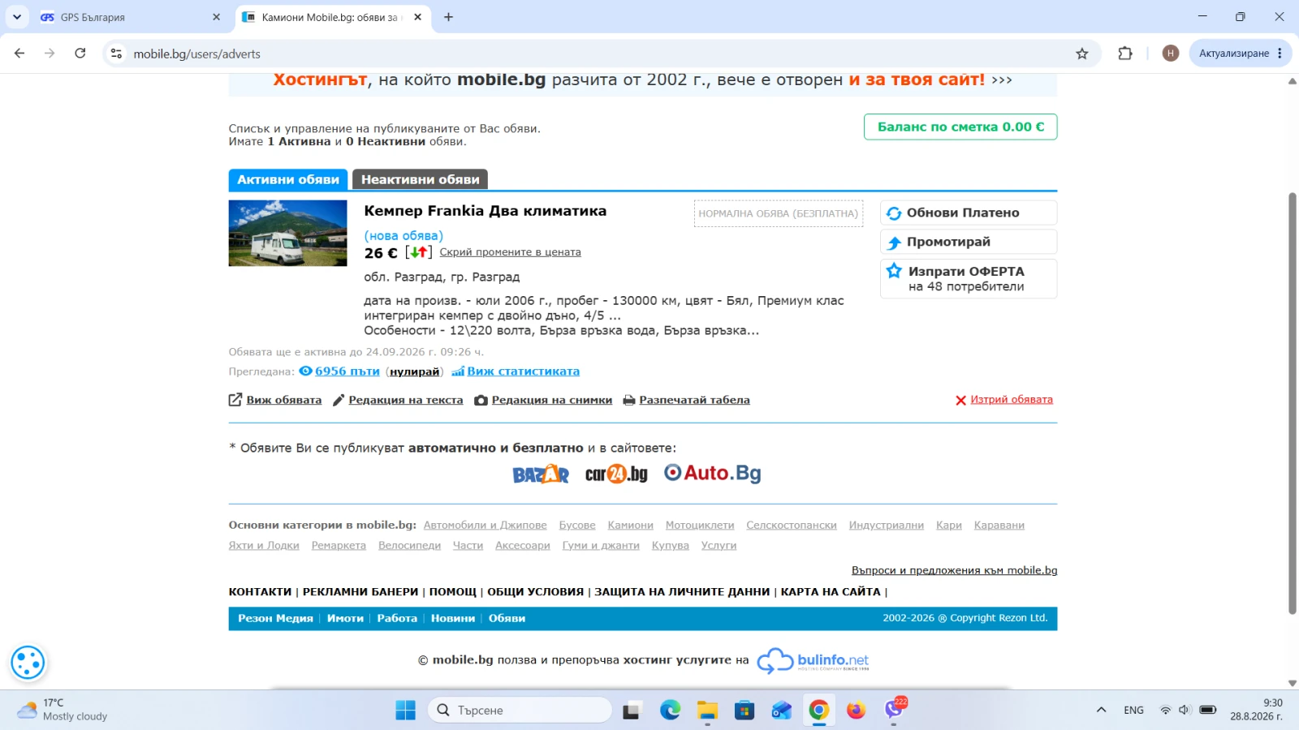Show hidden system tray icons
1299x730 pixels.
(x=1101, y=711)
